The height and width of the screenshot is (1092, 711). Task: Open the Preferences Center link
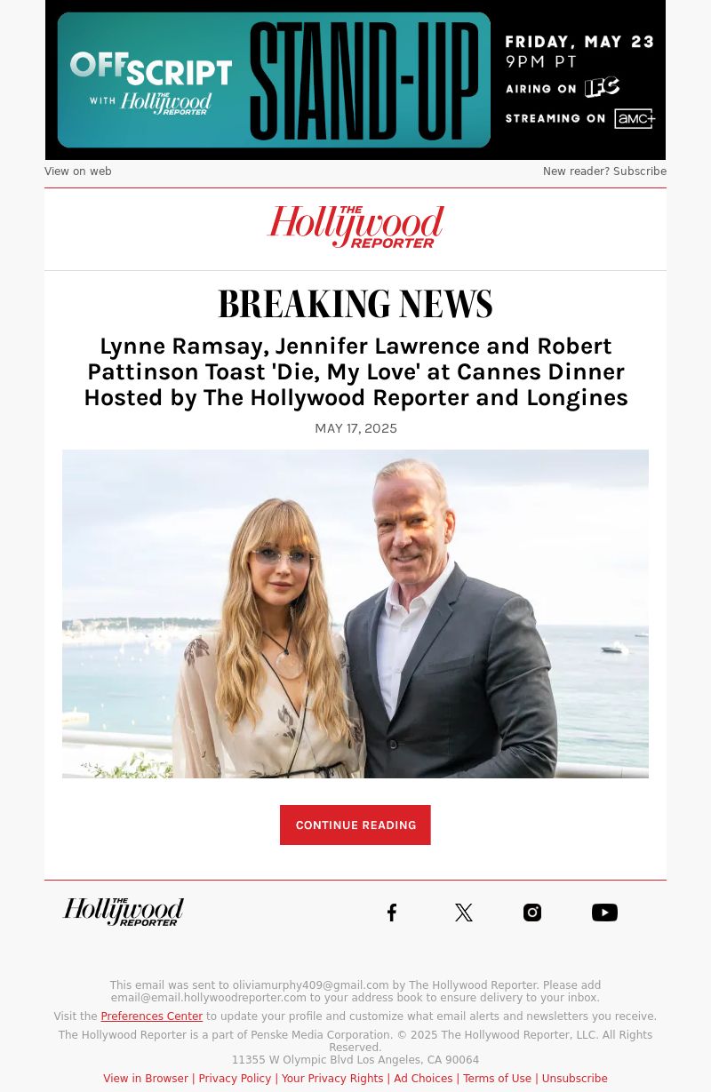152,1016
